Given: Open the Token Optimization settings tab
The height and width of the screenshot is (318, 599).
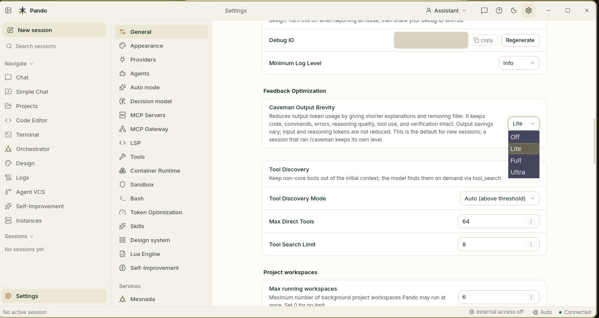Looking at the screenshot, I should pyautogui.click(x=161, y=212).
